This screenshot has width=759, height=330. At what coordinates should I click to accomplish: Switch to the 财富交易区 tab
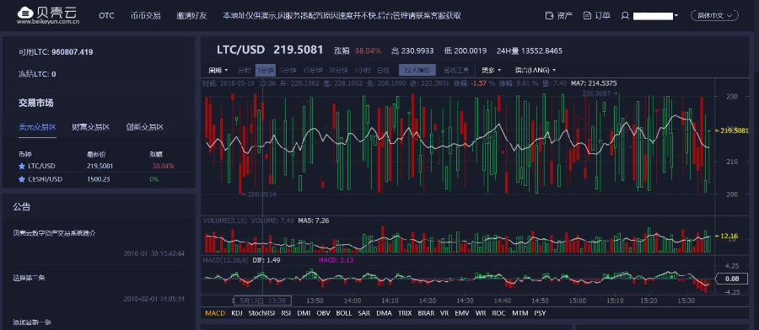(91, 127)
